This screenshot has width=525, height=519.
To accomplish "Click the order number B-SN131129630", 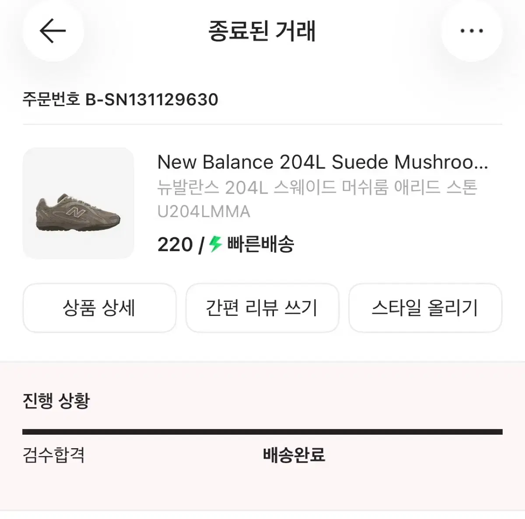I will click(151, 100).
